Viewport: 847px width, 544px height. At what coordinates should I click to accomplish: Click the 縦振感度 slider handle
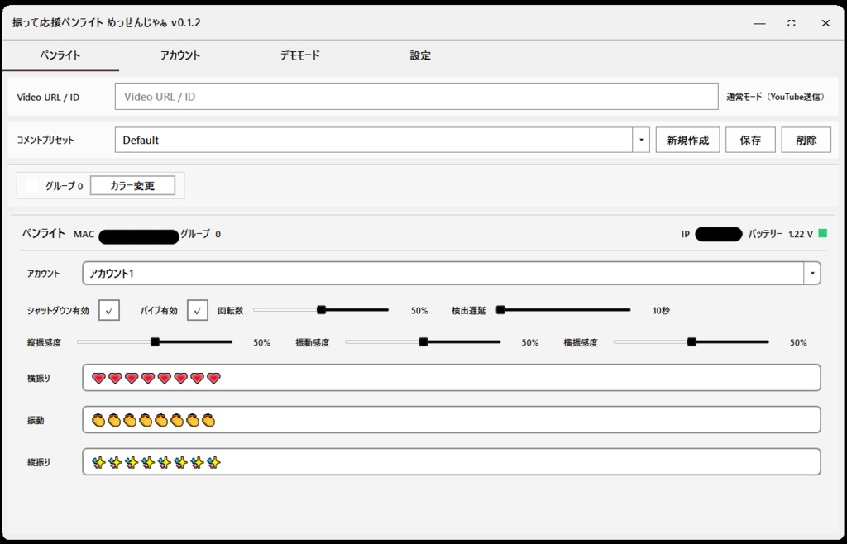pyautogui.click(x=155, y=341)
